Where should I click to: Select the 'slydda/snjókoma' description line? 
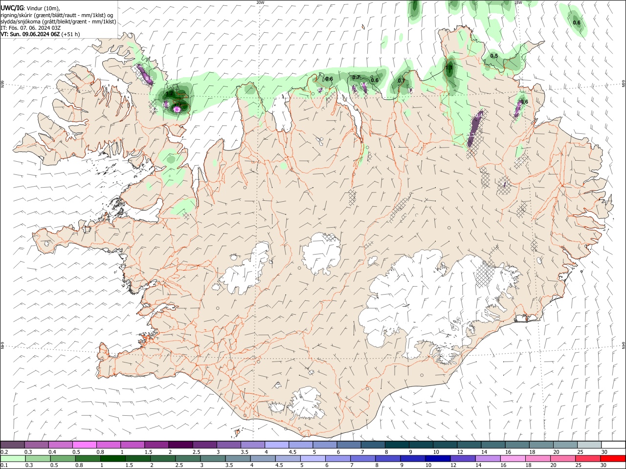coord(58,21)
